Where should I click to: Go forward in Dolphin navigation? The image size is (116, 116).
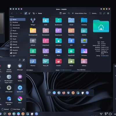(x=17, y=13)
